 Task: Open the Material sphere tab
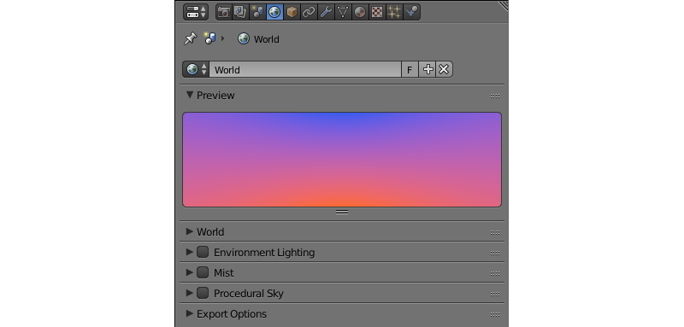tap(360, 12)
